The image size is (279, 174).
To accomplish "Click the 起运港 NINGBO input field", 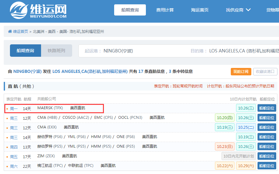I will tap(131, 51).
